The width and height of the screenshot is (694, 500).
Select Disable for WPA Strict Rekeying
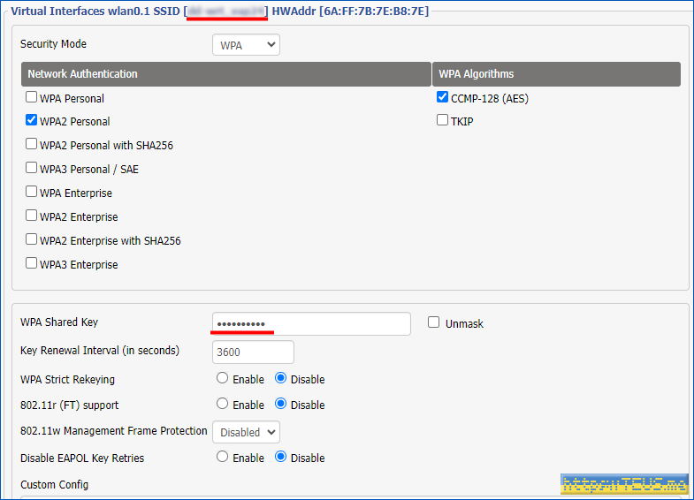tap(281, 379)
